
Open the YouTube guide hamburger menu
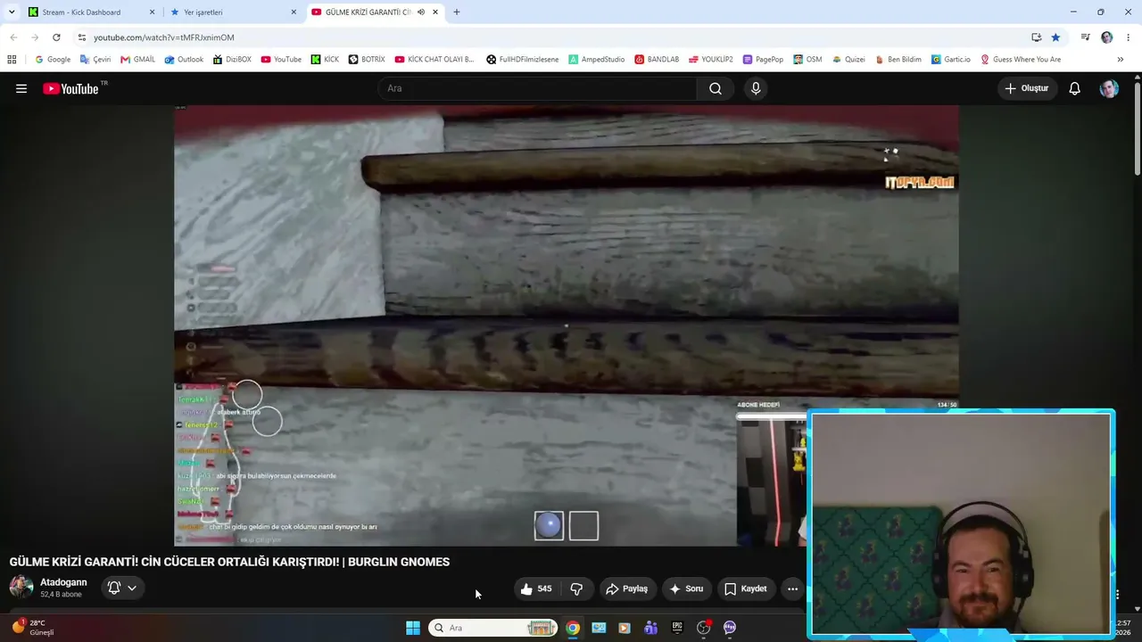click(21, 88)
